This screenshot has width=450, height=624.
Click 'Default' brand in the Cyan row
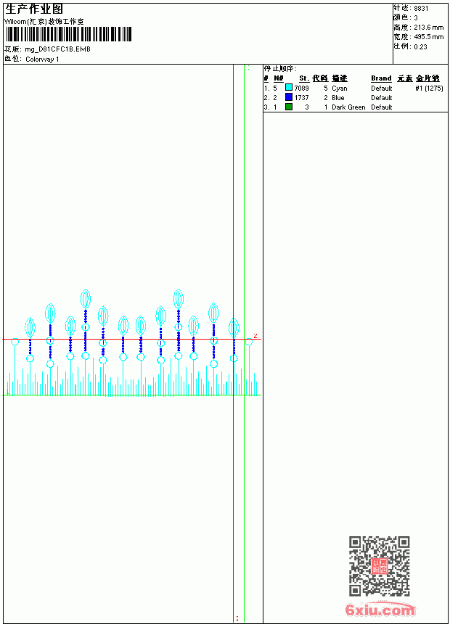coord(382,89)
